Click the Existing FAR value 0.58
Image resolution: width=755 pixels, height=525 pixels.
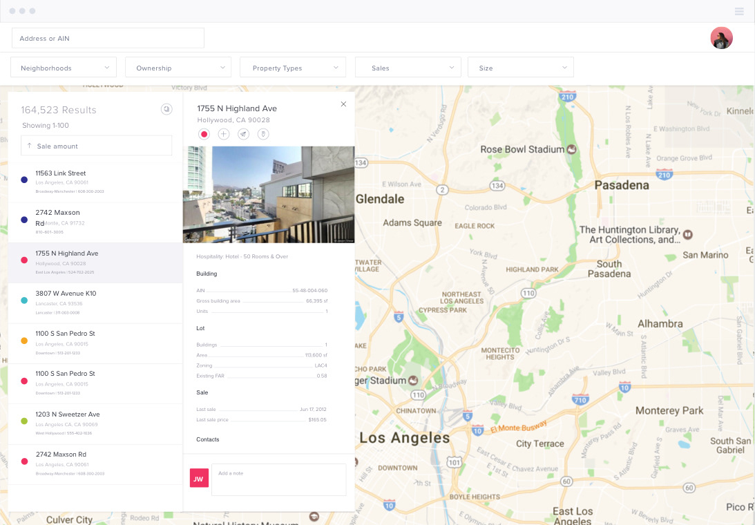[x=322, y=376]
